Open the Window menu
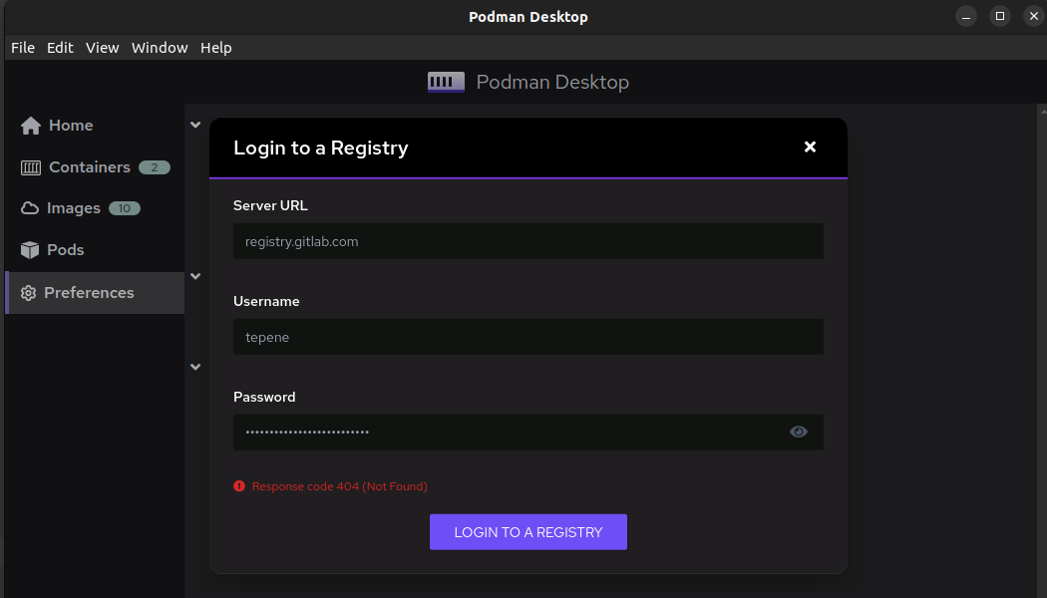The width and height of the screenshot is (1047, 598). pos(159,47)
